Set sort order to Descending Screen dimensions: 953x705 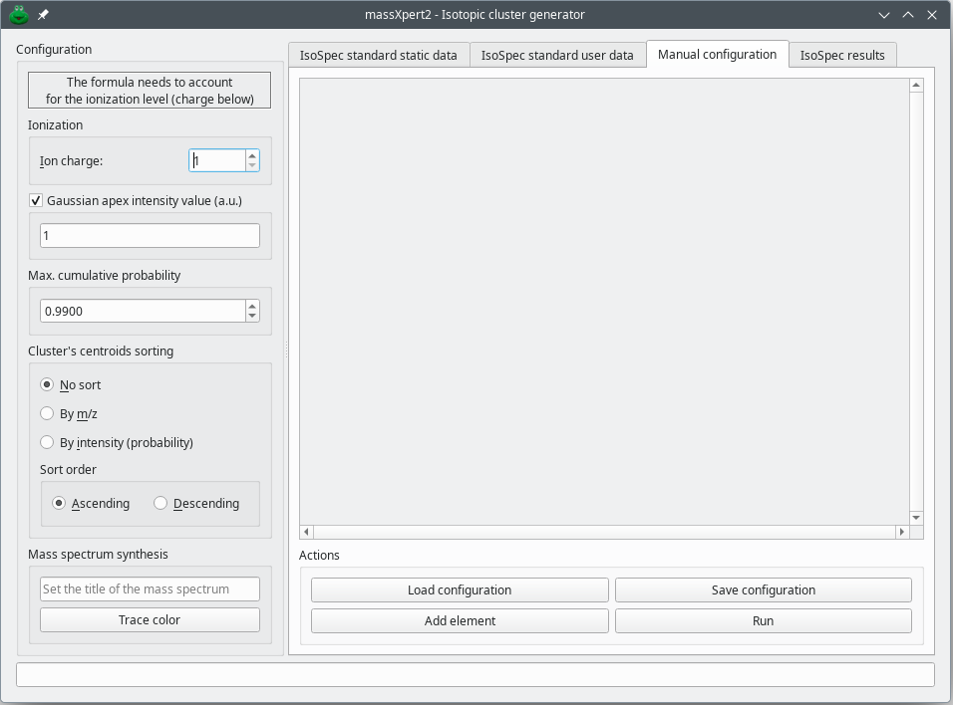160,503
